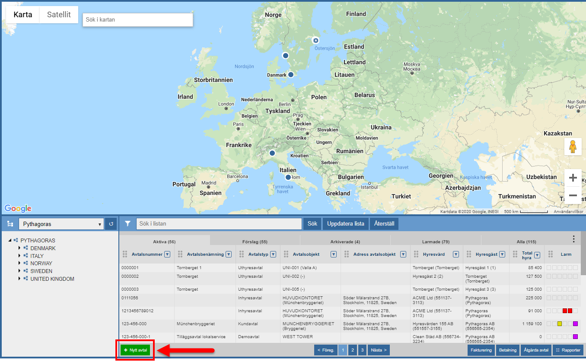586x361 pixels.
Task: Grab the drag handle of Avtalsnummer column
Action: [125, 254]
